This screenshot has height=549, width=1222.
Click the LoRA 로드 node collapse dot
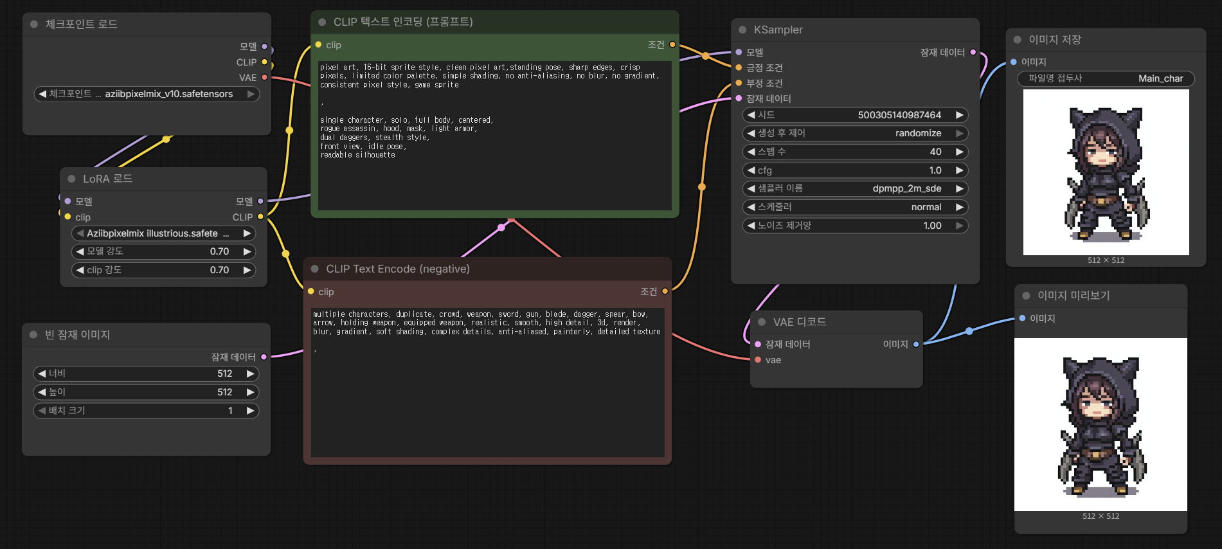pyautogui.click(x=72, y=179)
